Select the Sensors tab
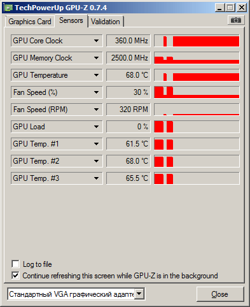Viewport: 250px width, 307px height. 71,20
